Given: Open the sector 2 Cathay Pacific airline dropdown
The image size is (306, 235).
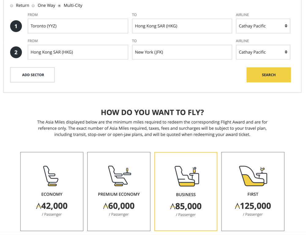Looking at the screenshot, I should 263,52.
